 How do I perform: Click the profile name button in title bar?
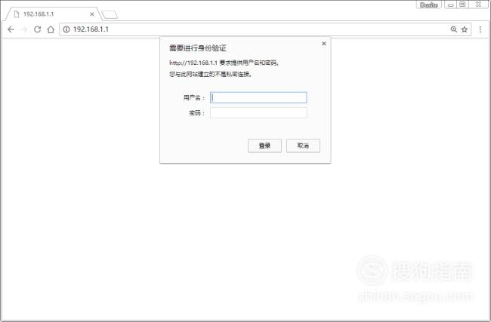429,5
